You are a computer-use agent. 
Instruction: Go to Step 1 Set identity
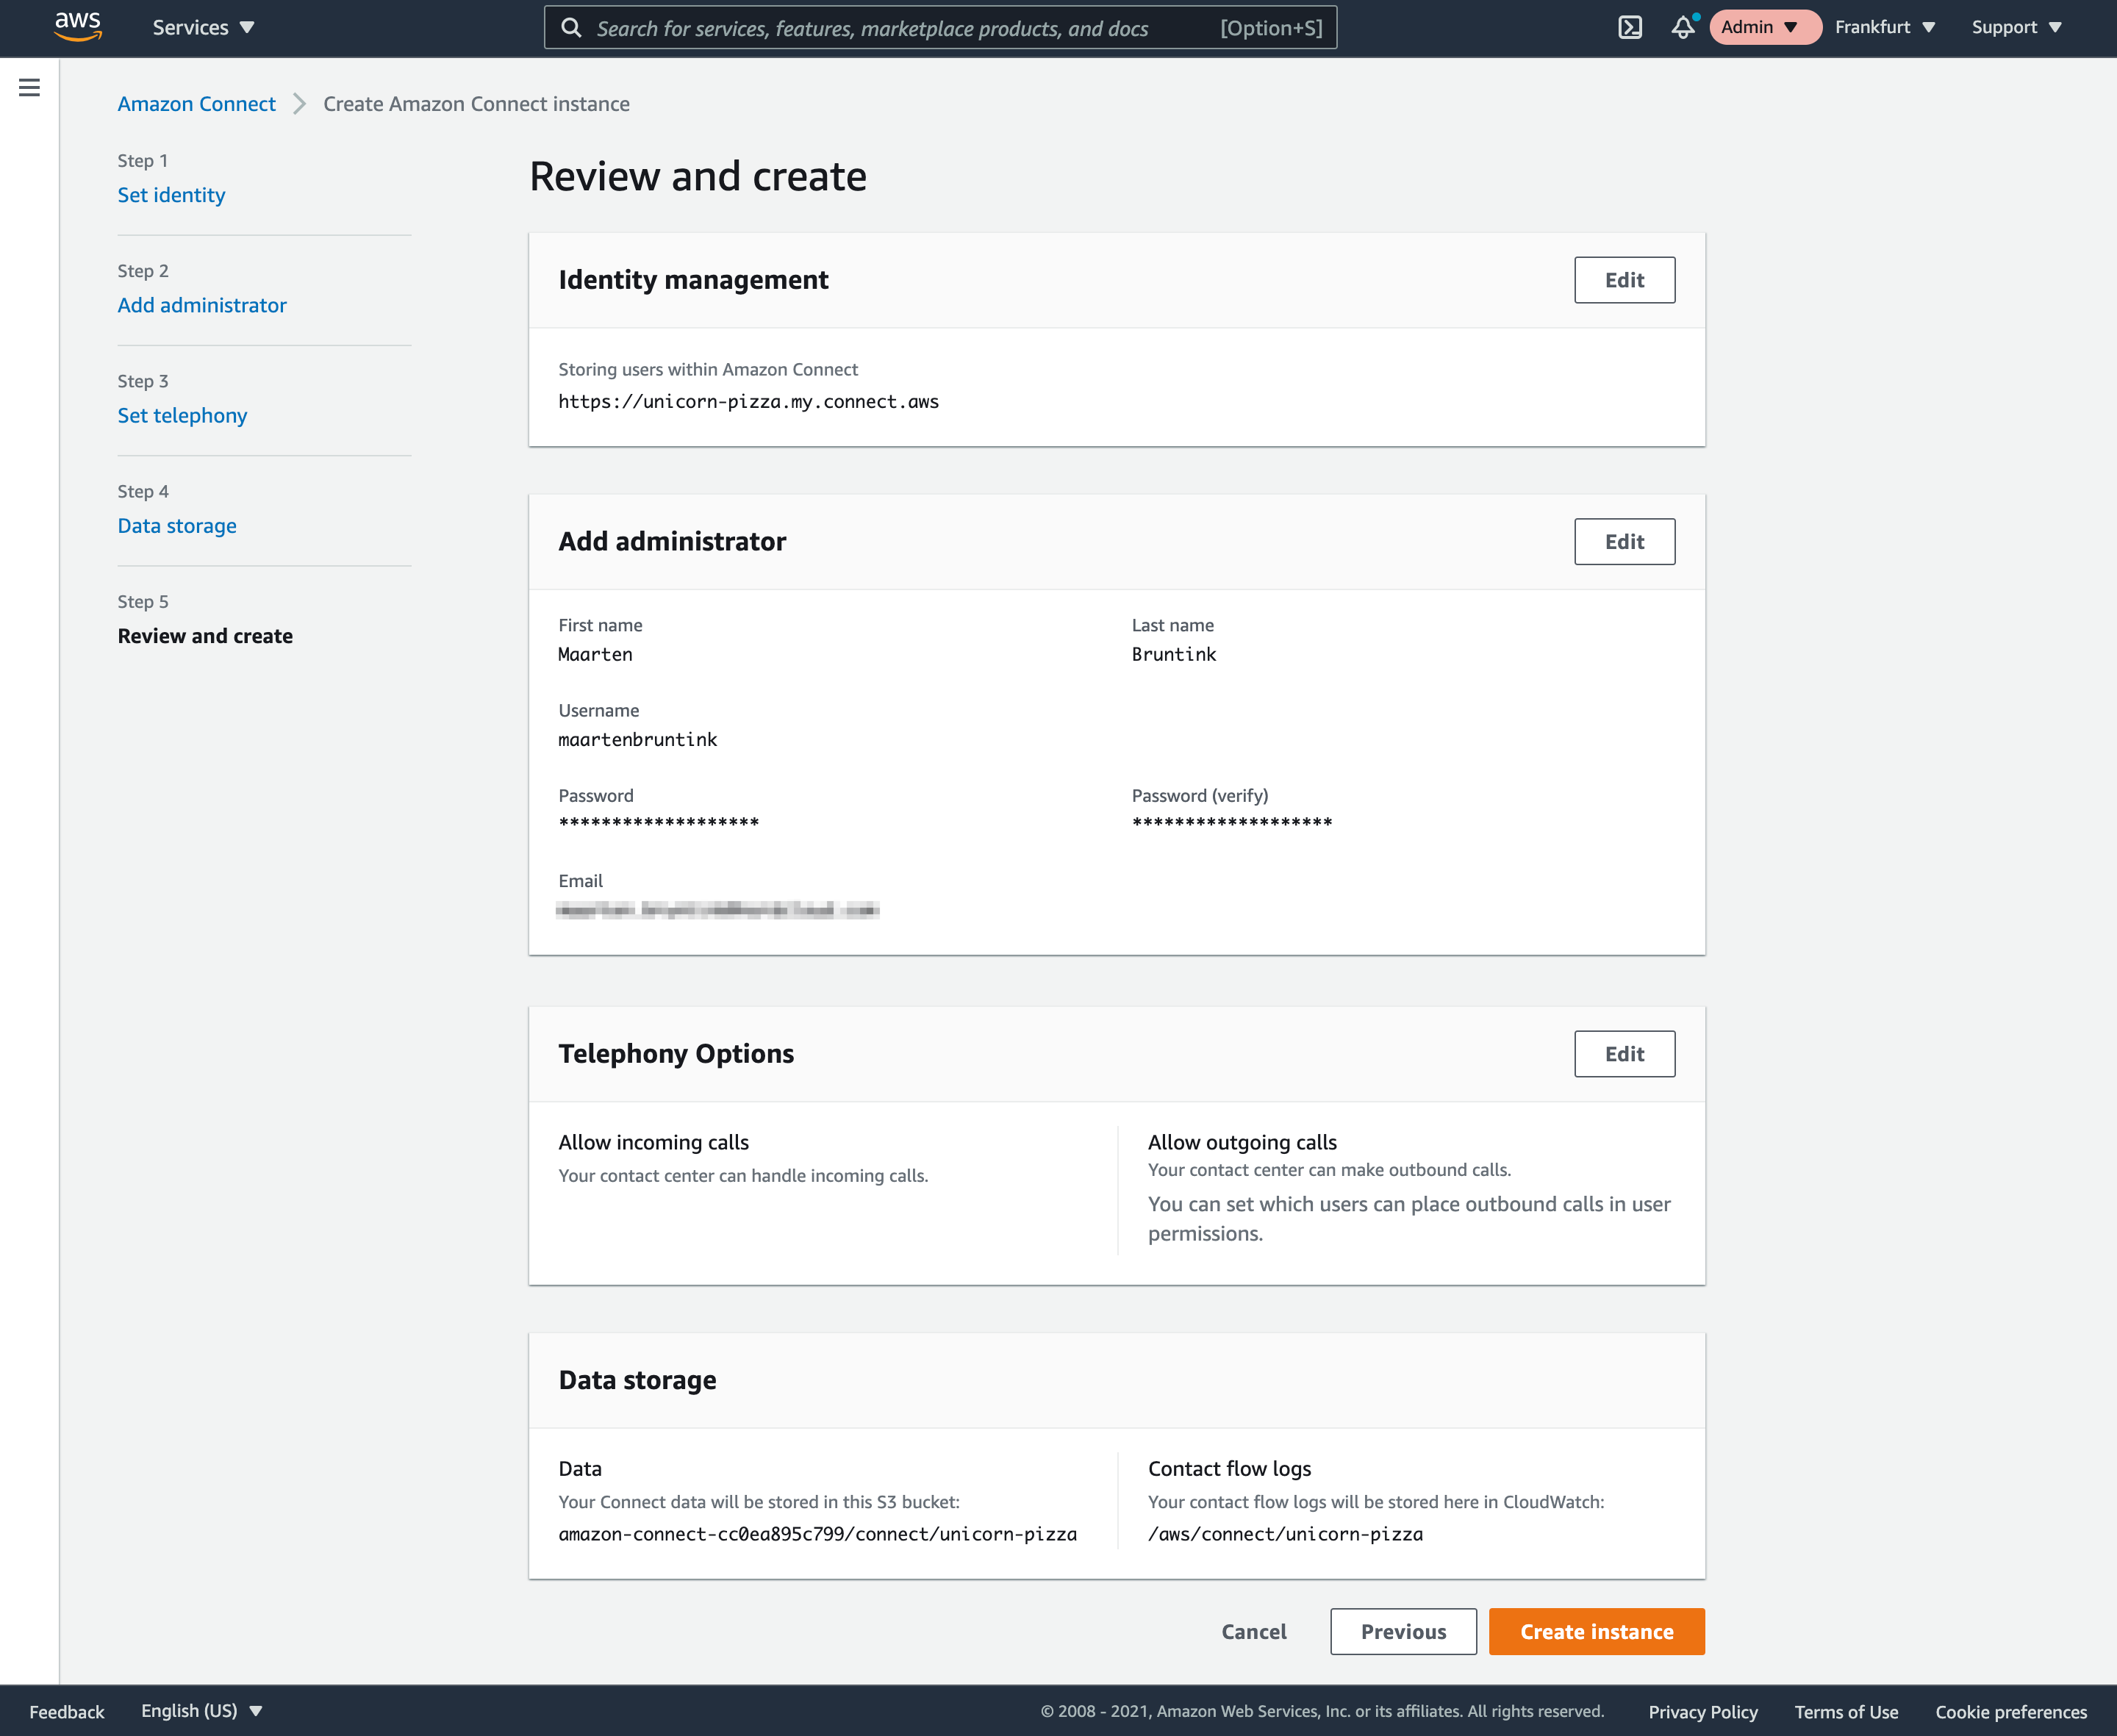tap(171, 195)
